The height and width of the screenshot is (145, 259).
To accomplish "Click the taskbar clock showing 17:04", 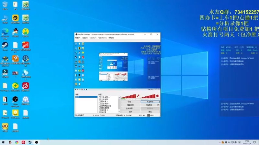I will 247,142.
